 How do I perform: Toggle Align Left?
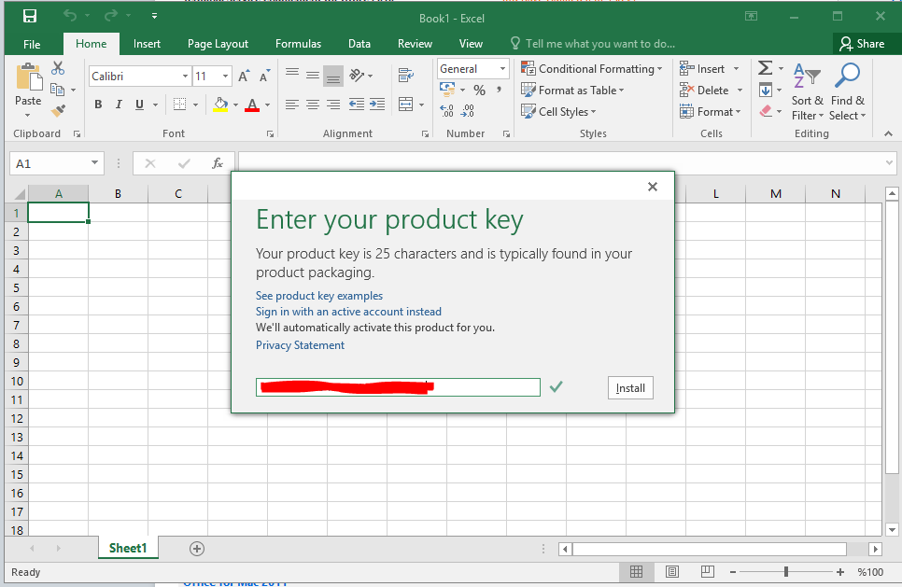pos(292,105)
